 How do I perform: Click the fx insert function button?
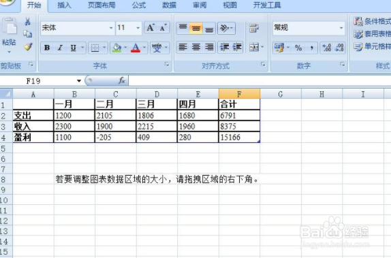[122, 80]
